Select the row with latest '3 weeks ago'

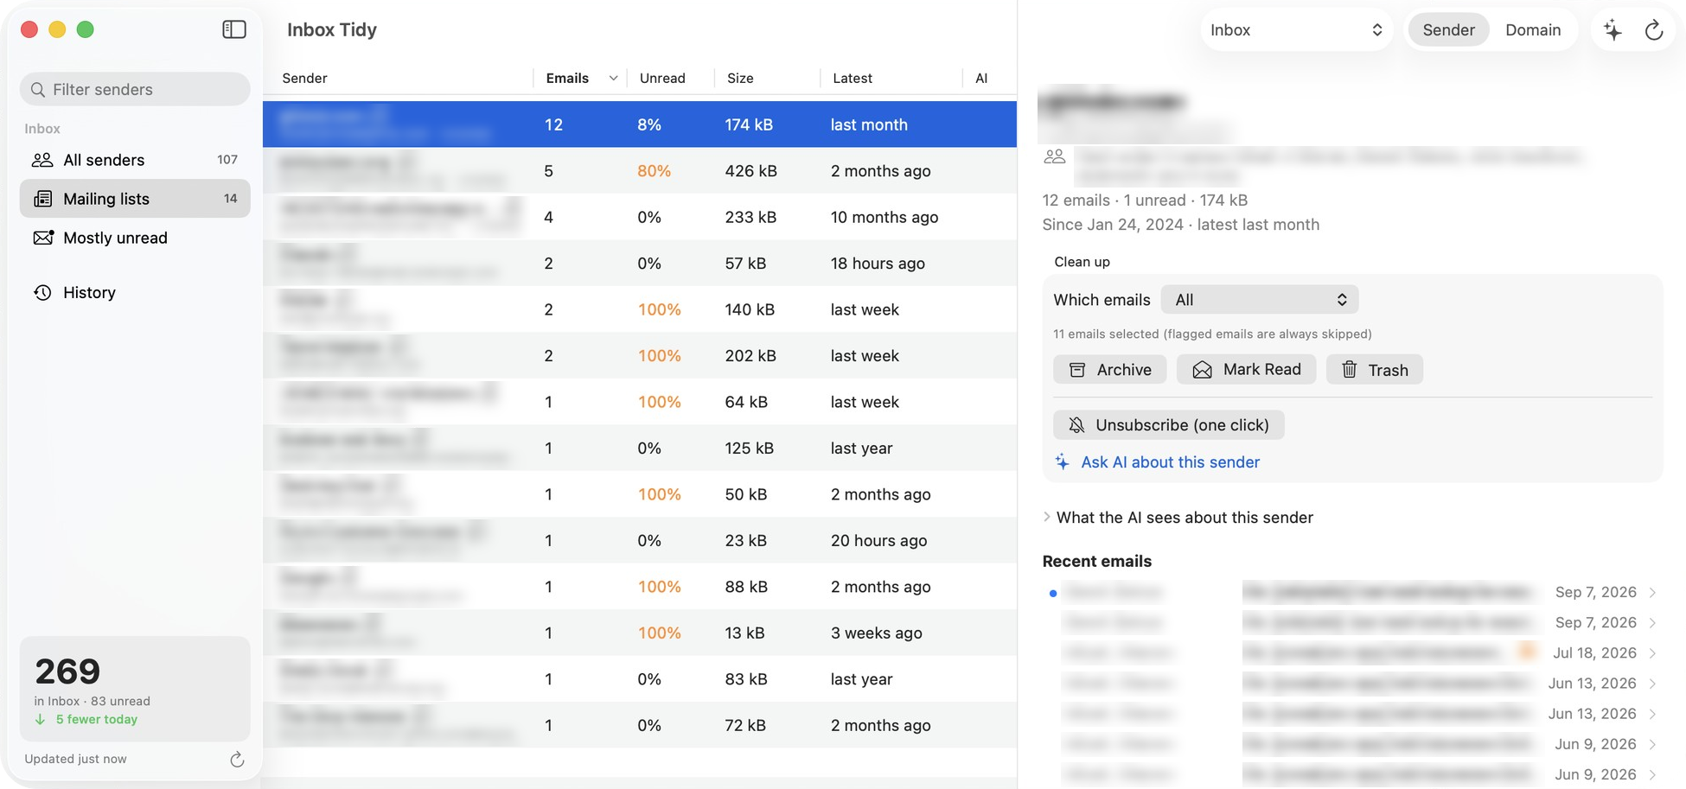click(x=640, y=633)
